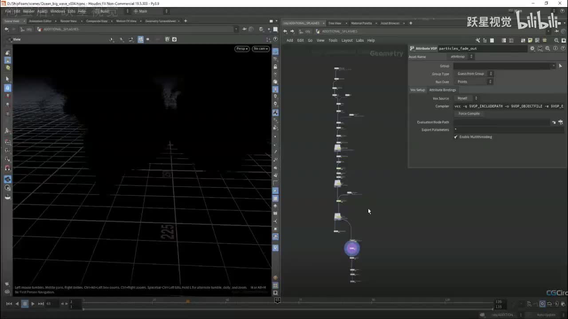Open the parameter pane help icon
The image size is (568, 319).
tap(563, 48)
